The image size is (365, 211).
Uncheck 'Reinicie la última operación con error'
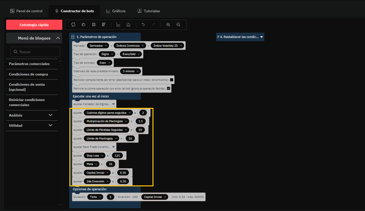[168, 89]
